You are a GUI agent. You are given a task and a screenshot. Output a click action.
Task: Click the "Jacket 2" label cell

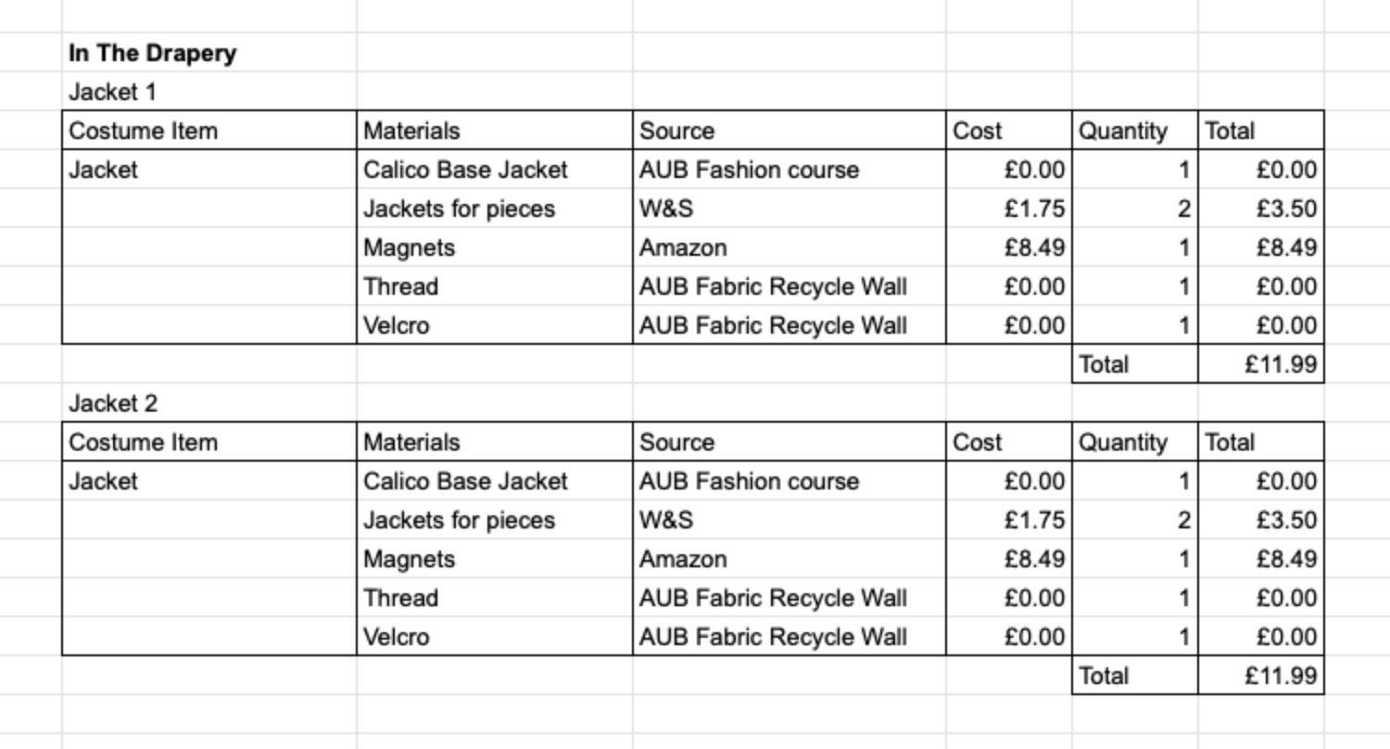(x=113, y=403)
